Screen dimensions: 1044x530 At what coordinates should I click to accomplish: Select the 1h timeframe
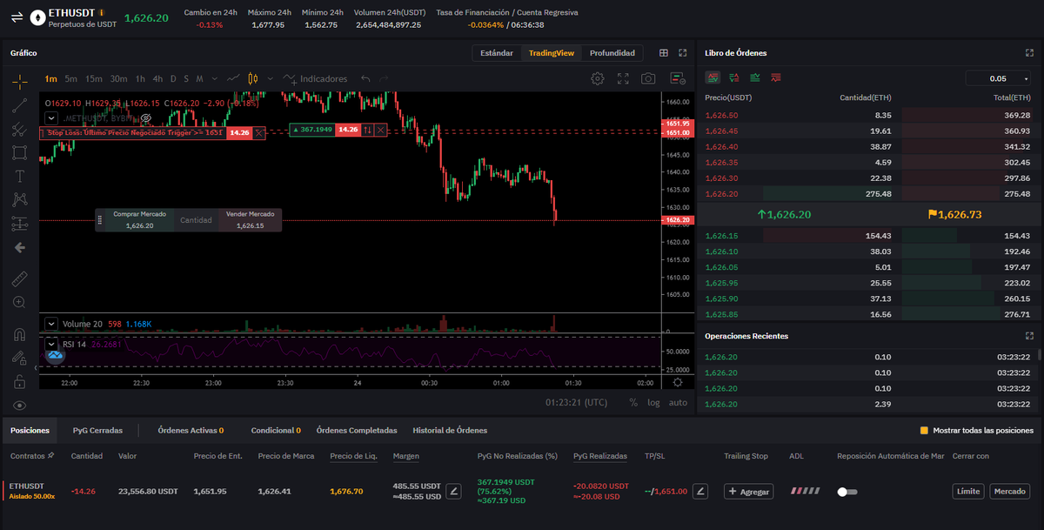(141, 79)
